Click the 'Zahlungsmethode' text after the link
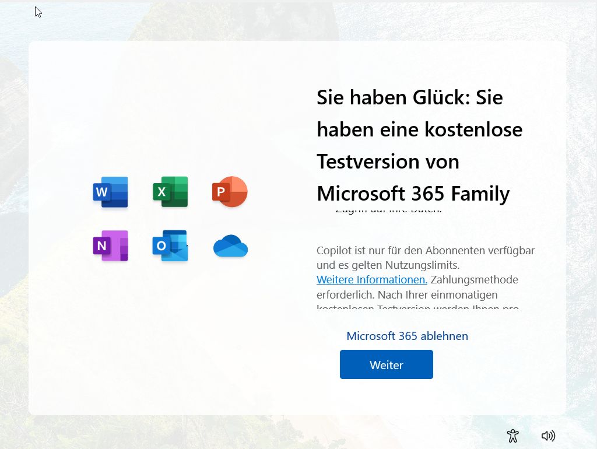The height and width of the screenshot is (449, 597). [x=474, y=279]
